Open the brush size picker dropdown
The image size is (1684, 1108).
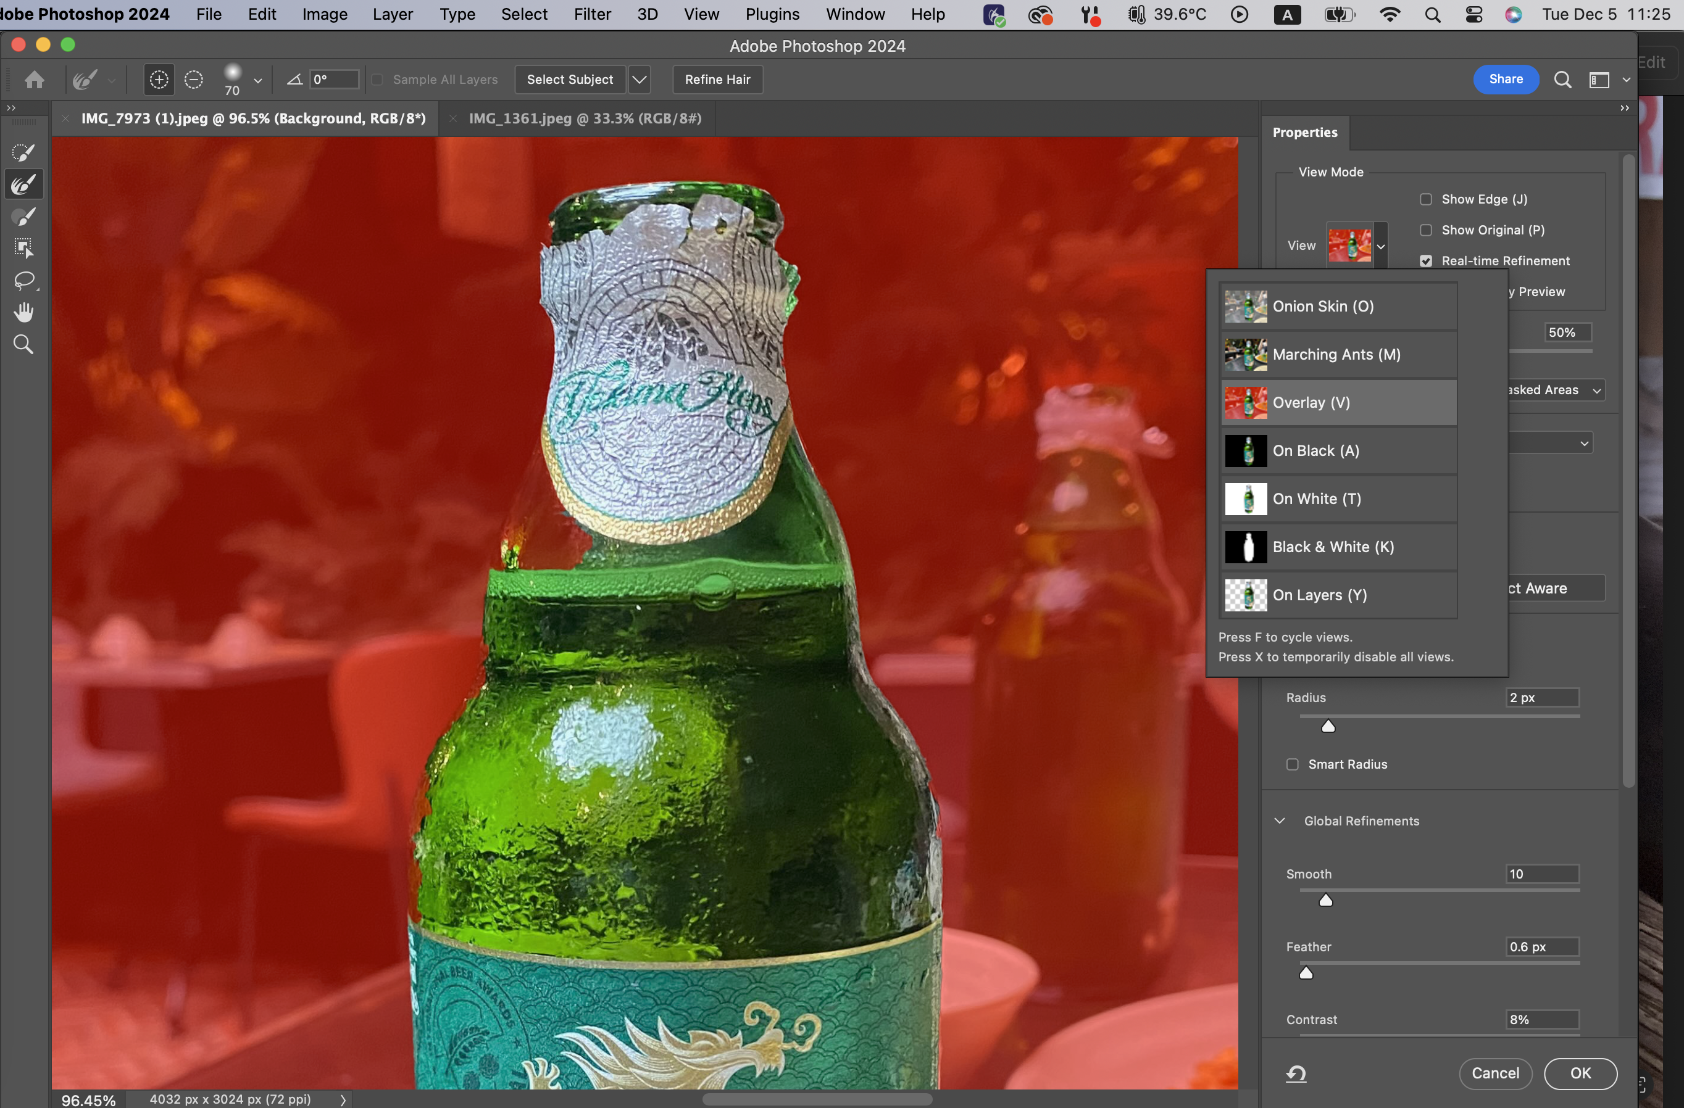[x=257, y=81]
